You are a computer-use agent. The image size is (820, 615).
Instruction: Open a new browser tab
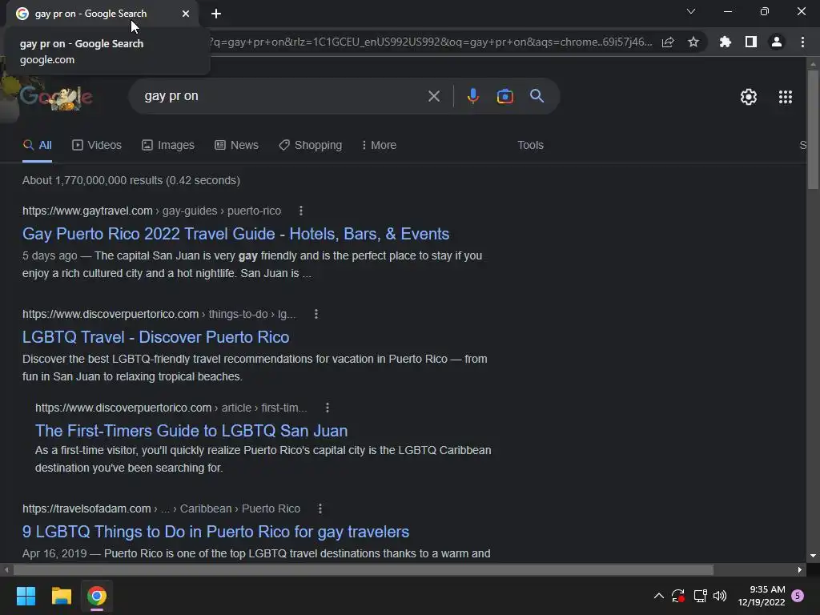(x=216, y=14)
